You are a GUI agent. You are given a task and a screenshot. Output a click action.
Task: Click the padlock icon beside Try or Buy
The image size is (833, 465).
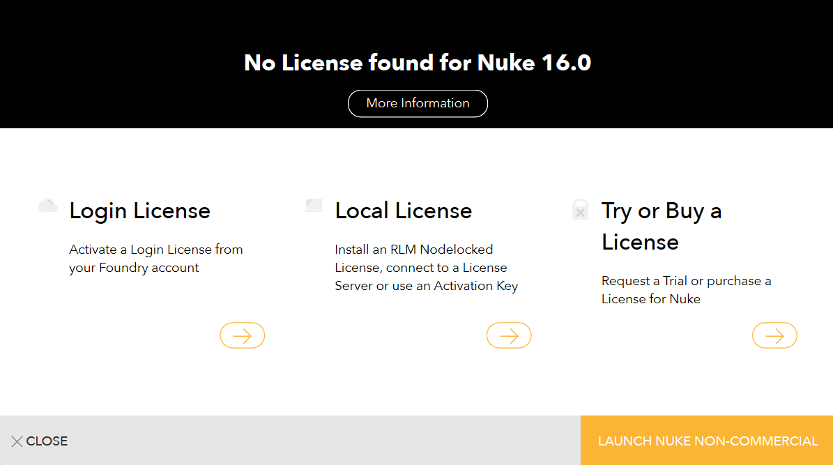click(x=581, y=209)
